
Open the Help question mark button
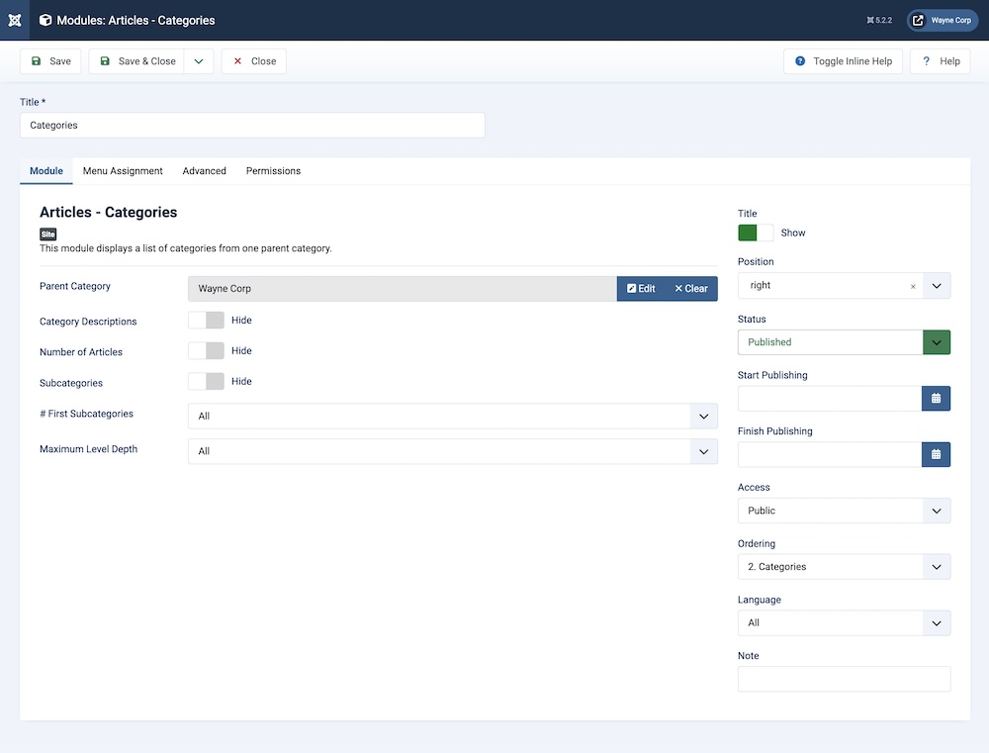[940, 61]
